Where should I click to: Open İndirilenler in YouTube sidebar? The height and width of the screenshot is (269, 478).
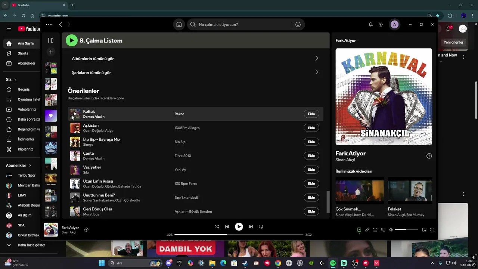(x=22, y=139)
